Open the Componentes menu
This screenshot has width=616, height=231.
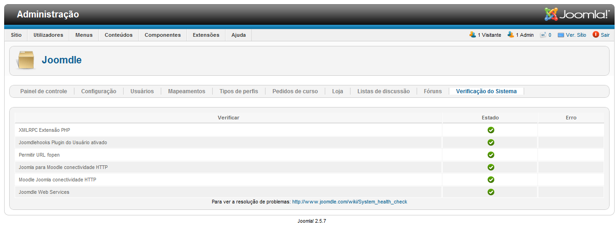[163, 35]
